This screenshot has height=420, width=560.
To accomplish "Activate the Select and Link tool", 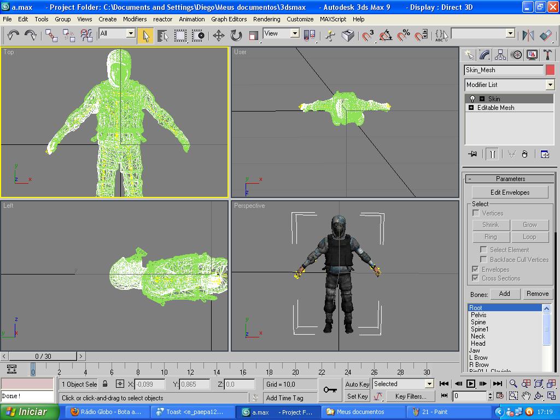I will 52,35.
